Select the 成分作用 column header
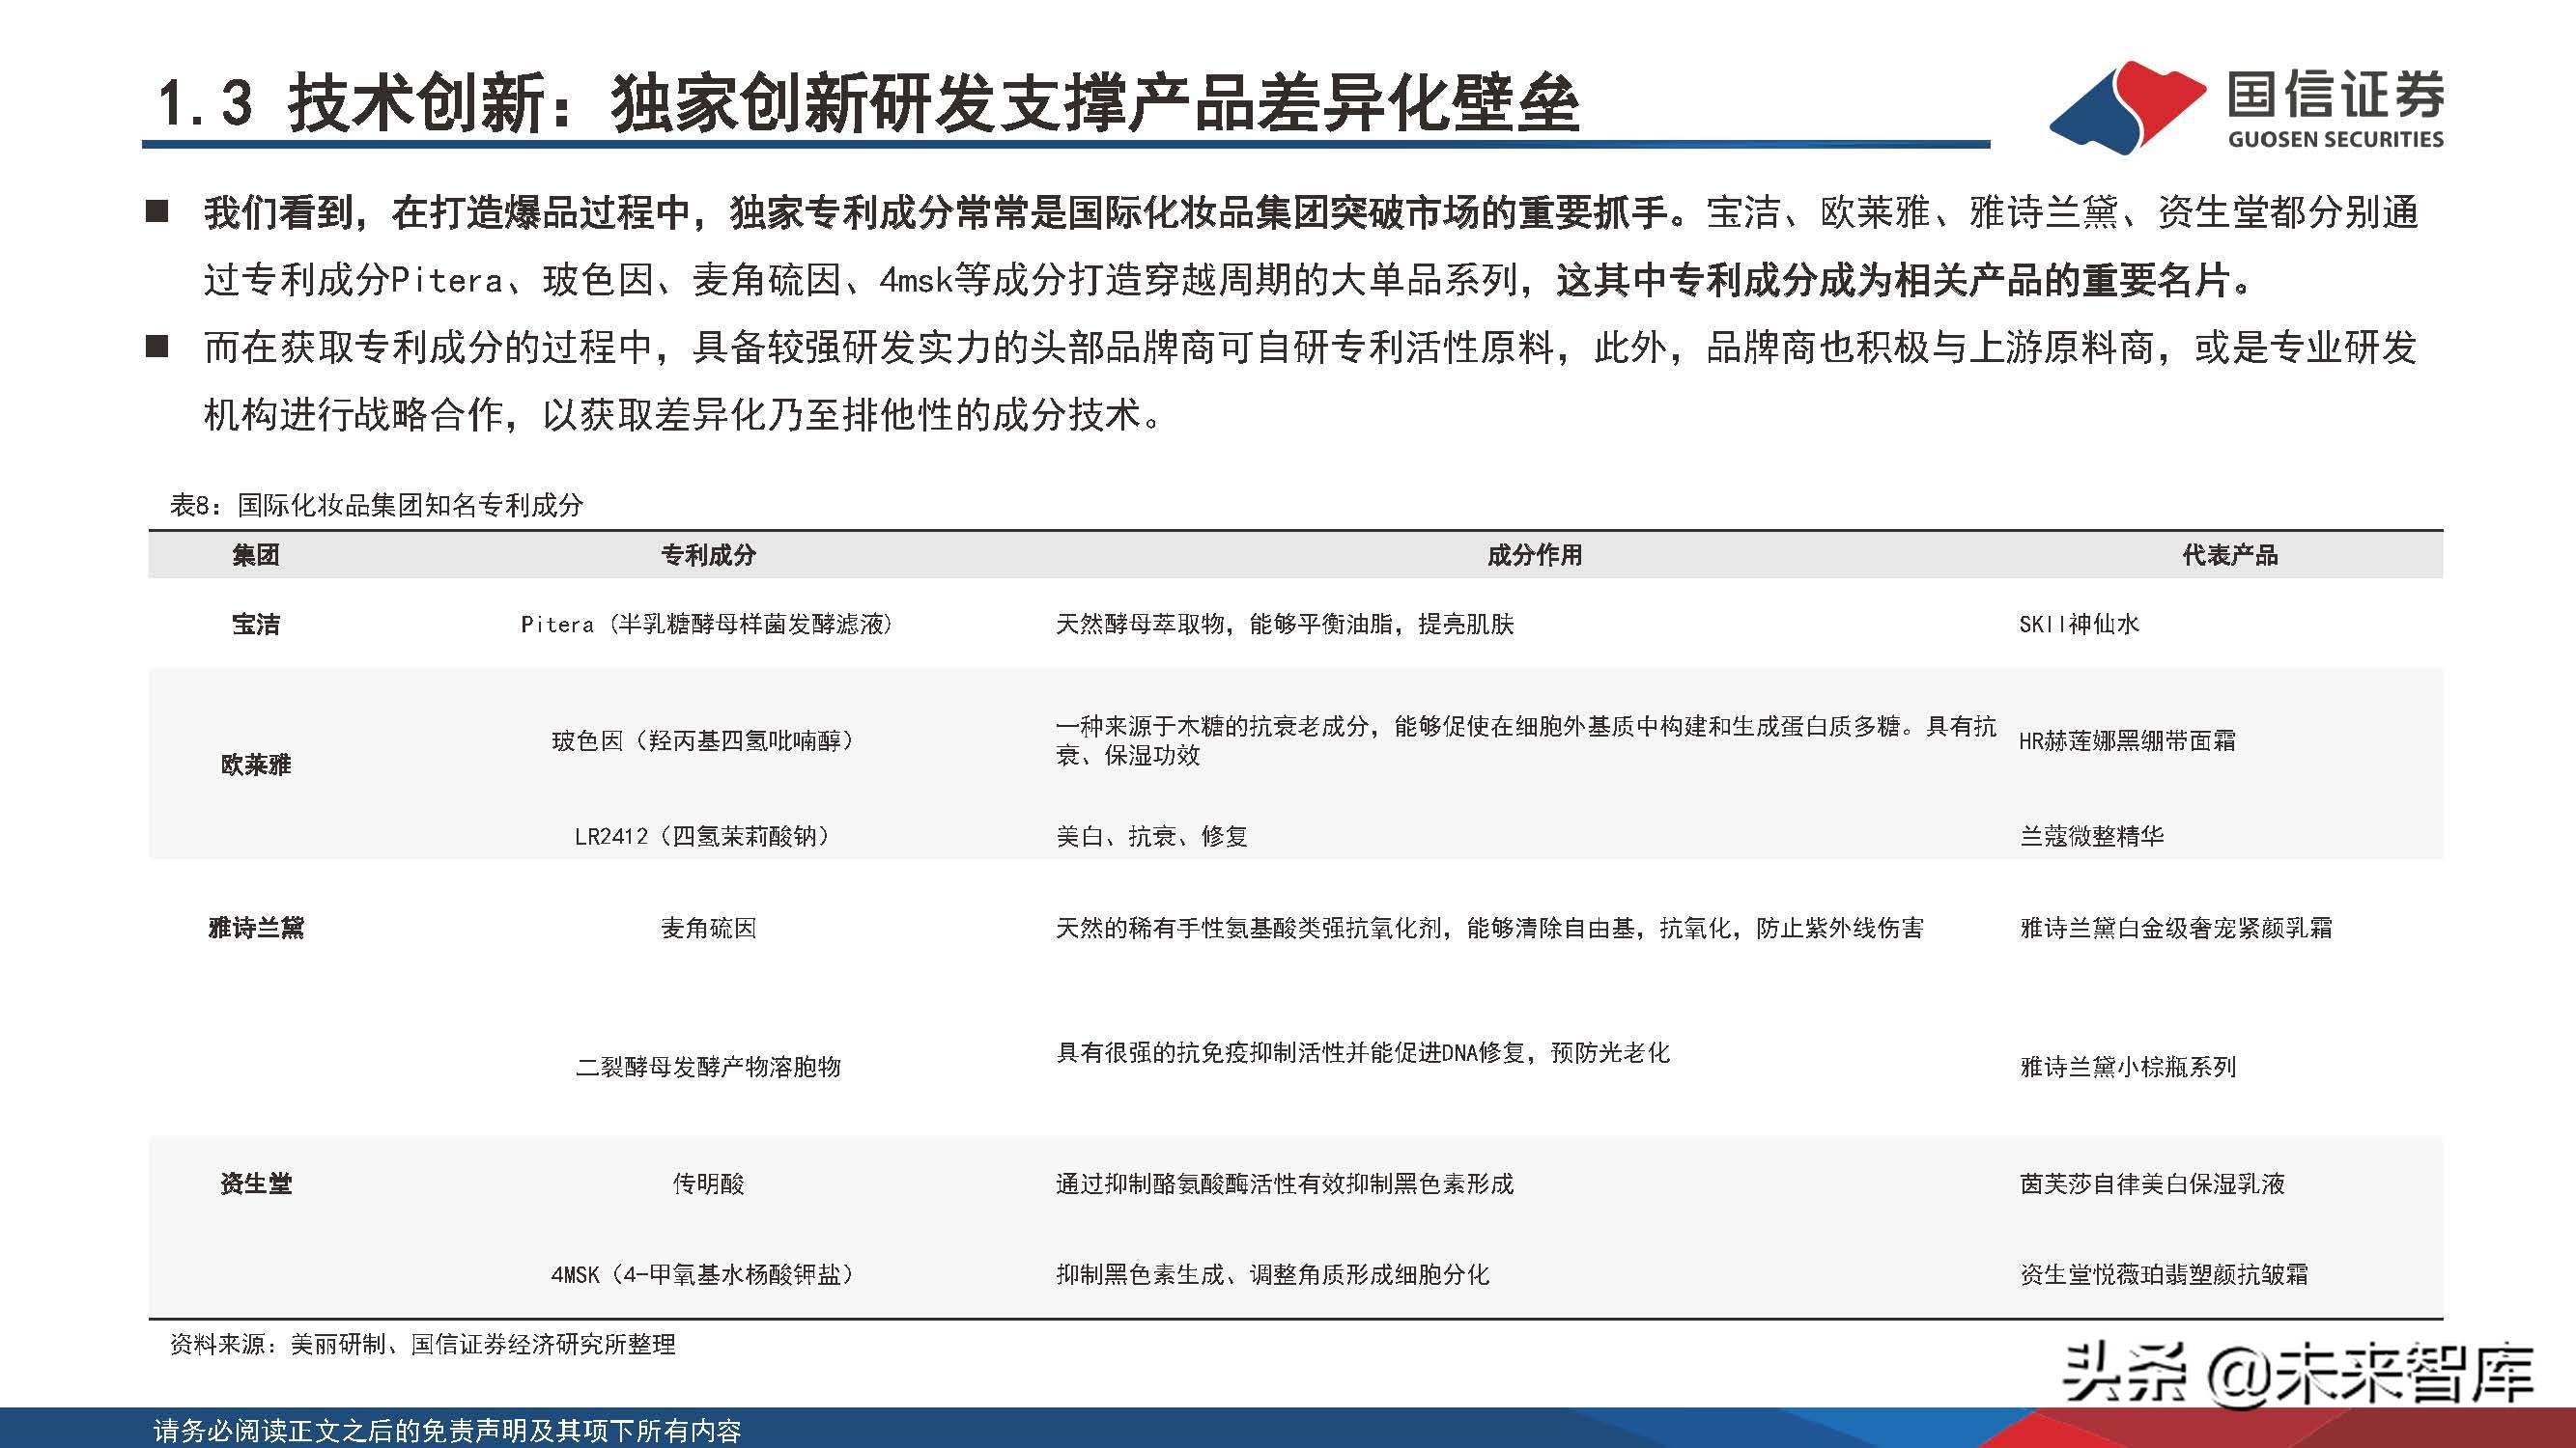 point(1534,556)
